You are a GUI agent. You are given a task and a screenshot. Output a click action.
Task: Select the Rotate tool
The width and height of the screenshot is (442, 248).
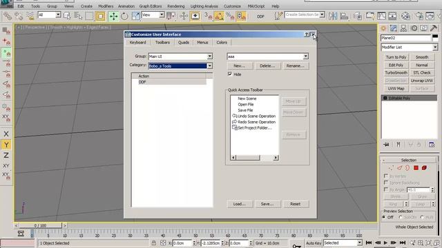[x=124, y=16]
